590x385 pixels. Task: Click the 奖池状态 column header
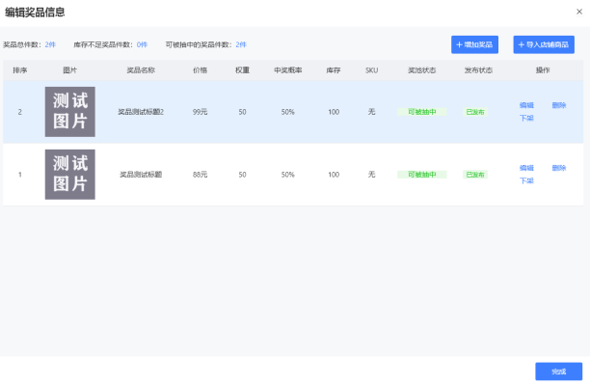click(x=422, y=70)
